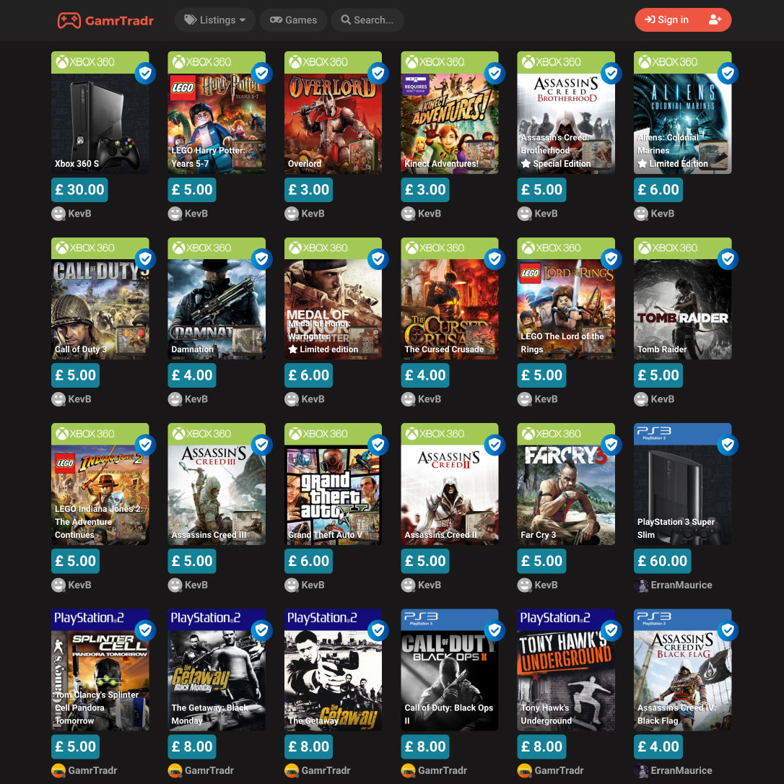Click KevB seller link under Damnation

(196, 399)
